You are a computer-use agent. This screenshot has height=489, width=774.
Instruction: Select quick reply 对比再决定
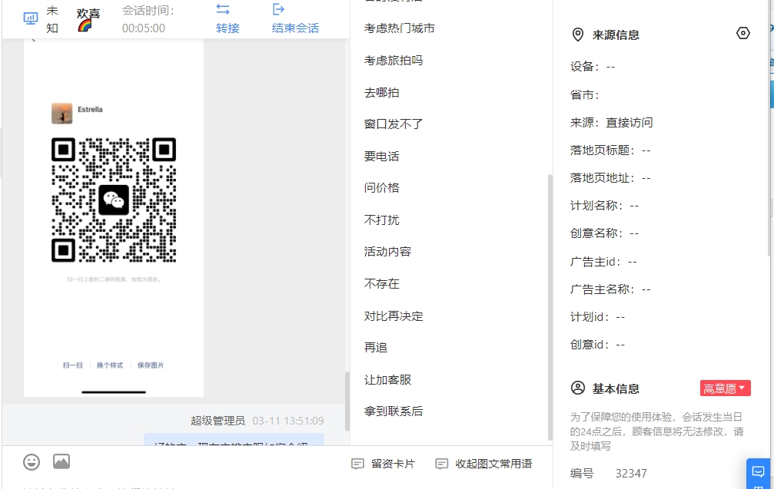[x=394, y=316]
